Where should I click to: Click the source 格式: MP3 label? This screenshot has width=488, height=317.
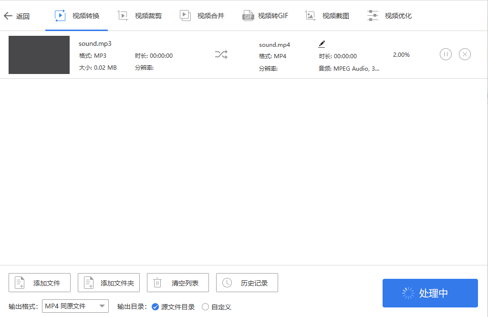[93, 56]
